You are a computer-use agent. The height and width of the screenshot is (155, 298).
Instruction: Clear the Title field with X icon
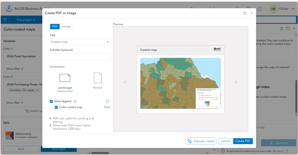(x=108, y=42)
